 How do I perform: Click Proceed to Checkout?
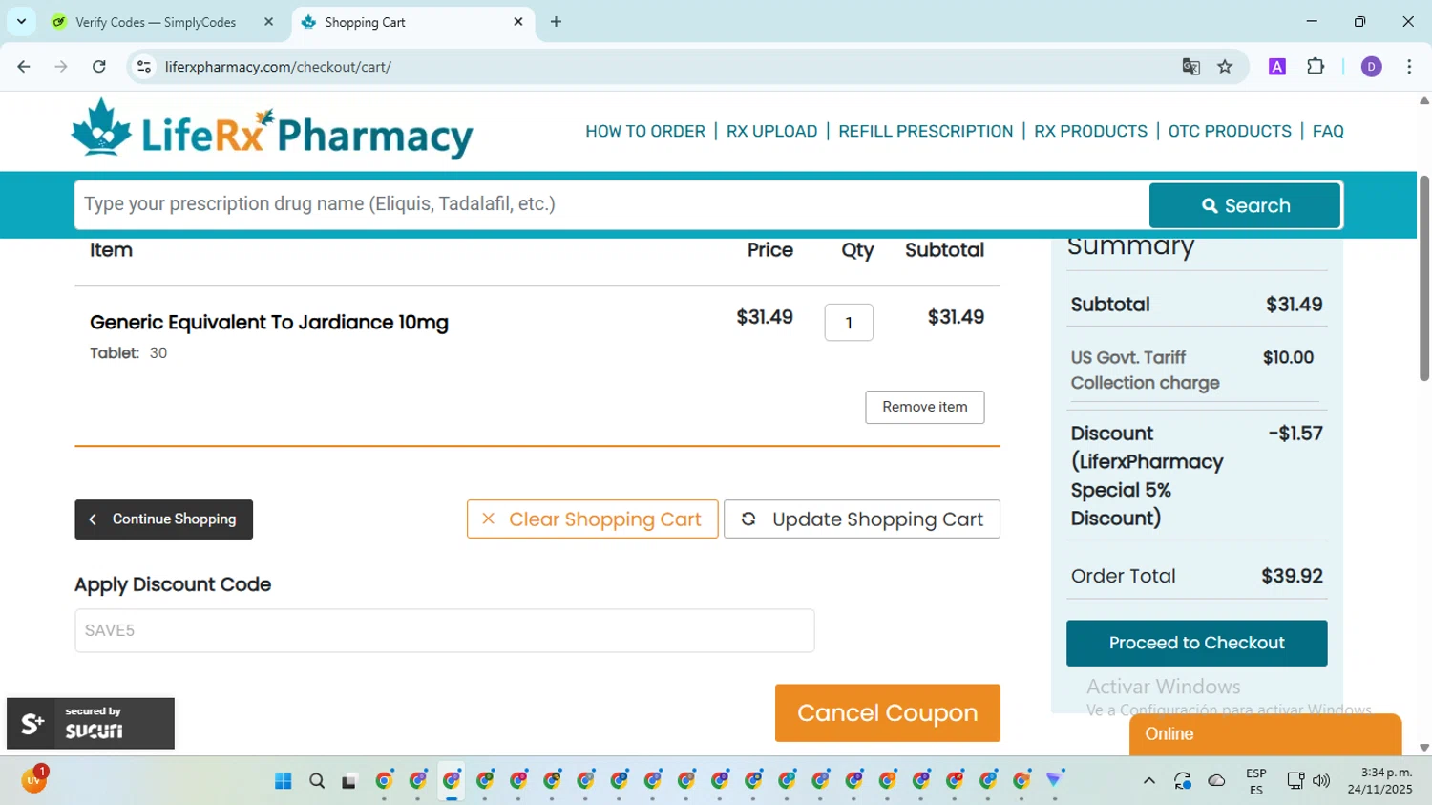pos(1196,643)
